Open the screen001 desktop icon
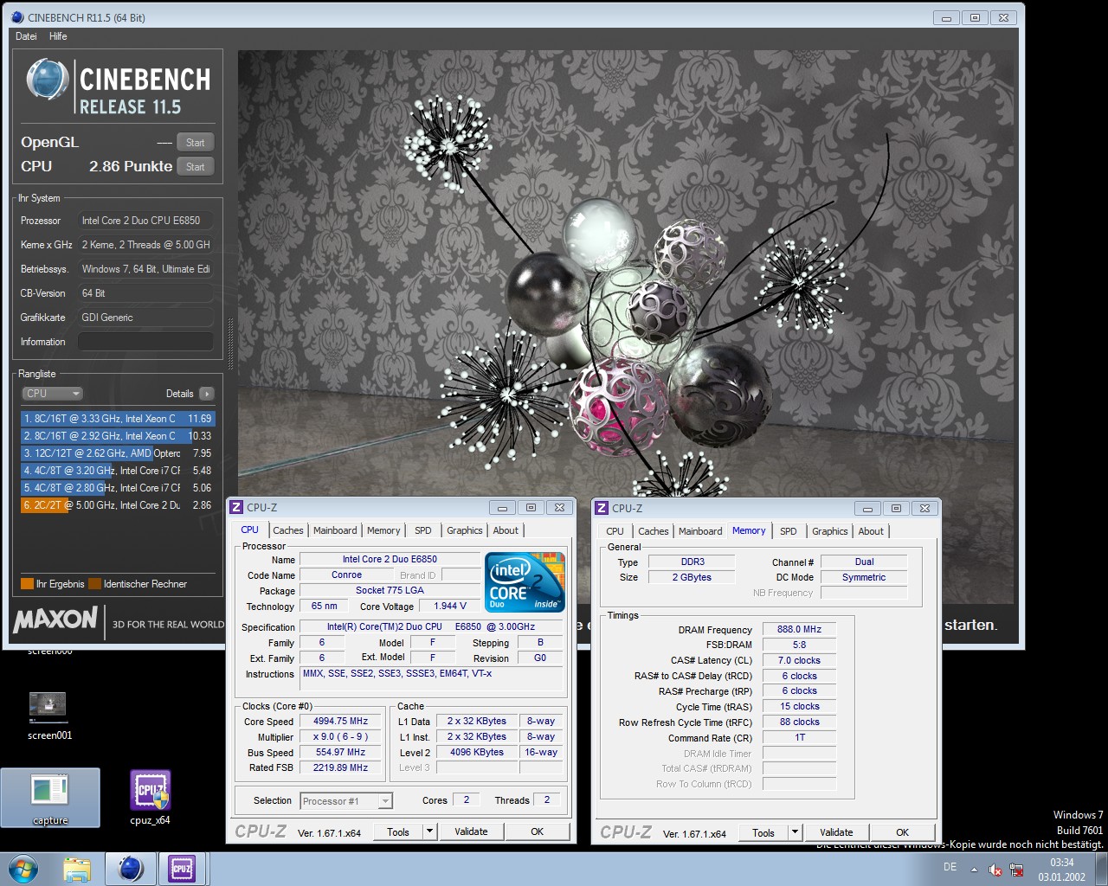Image resolution: width=1108 pixels, height=886 pixels. (49, 716)
